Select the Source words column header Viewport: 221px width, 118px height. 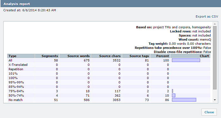pos(75,56)
